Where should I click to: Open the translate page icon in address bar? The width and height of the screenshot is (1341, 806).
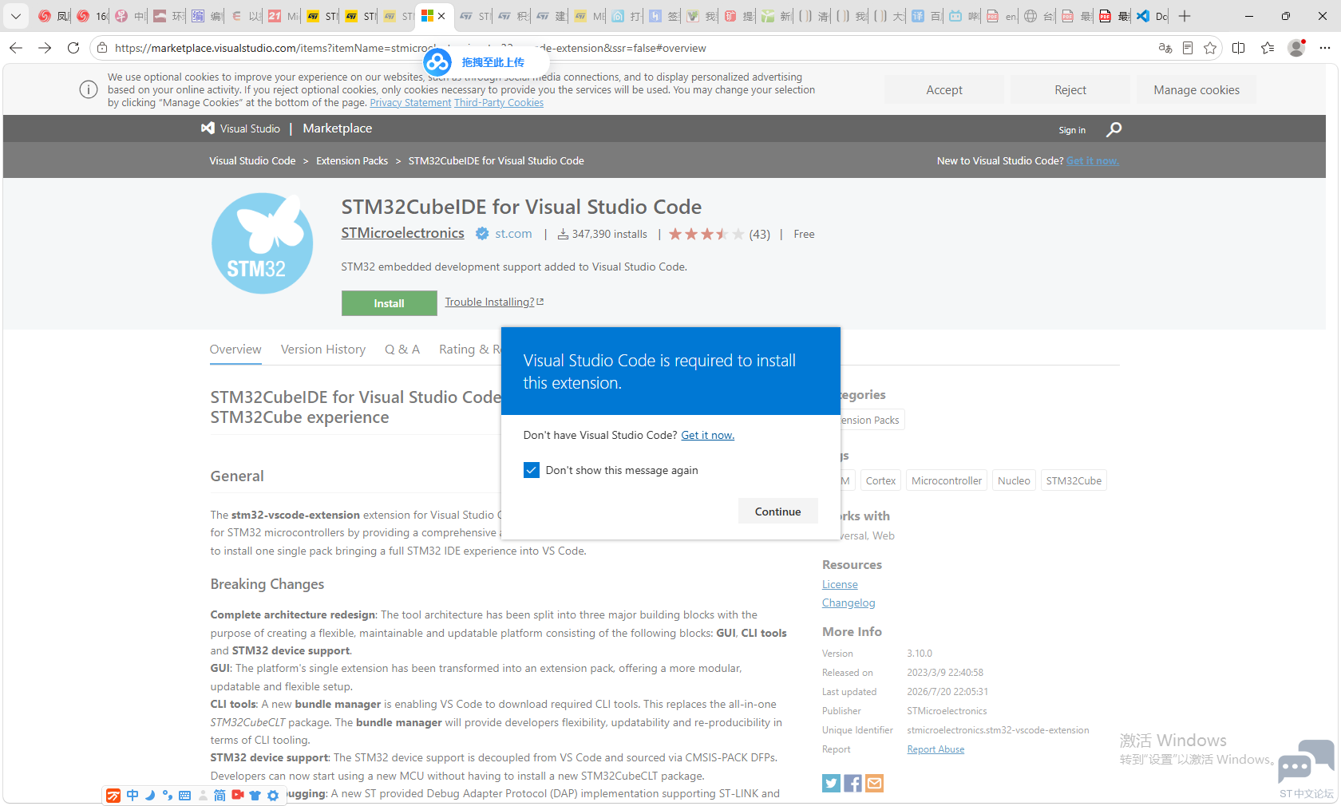pos(1165,48)
